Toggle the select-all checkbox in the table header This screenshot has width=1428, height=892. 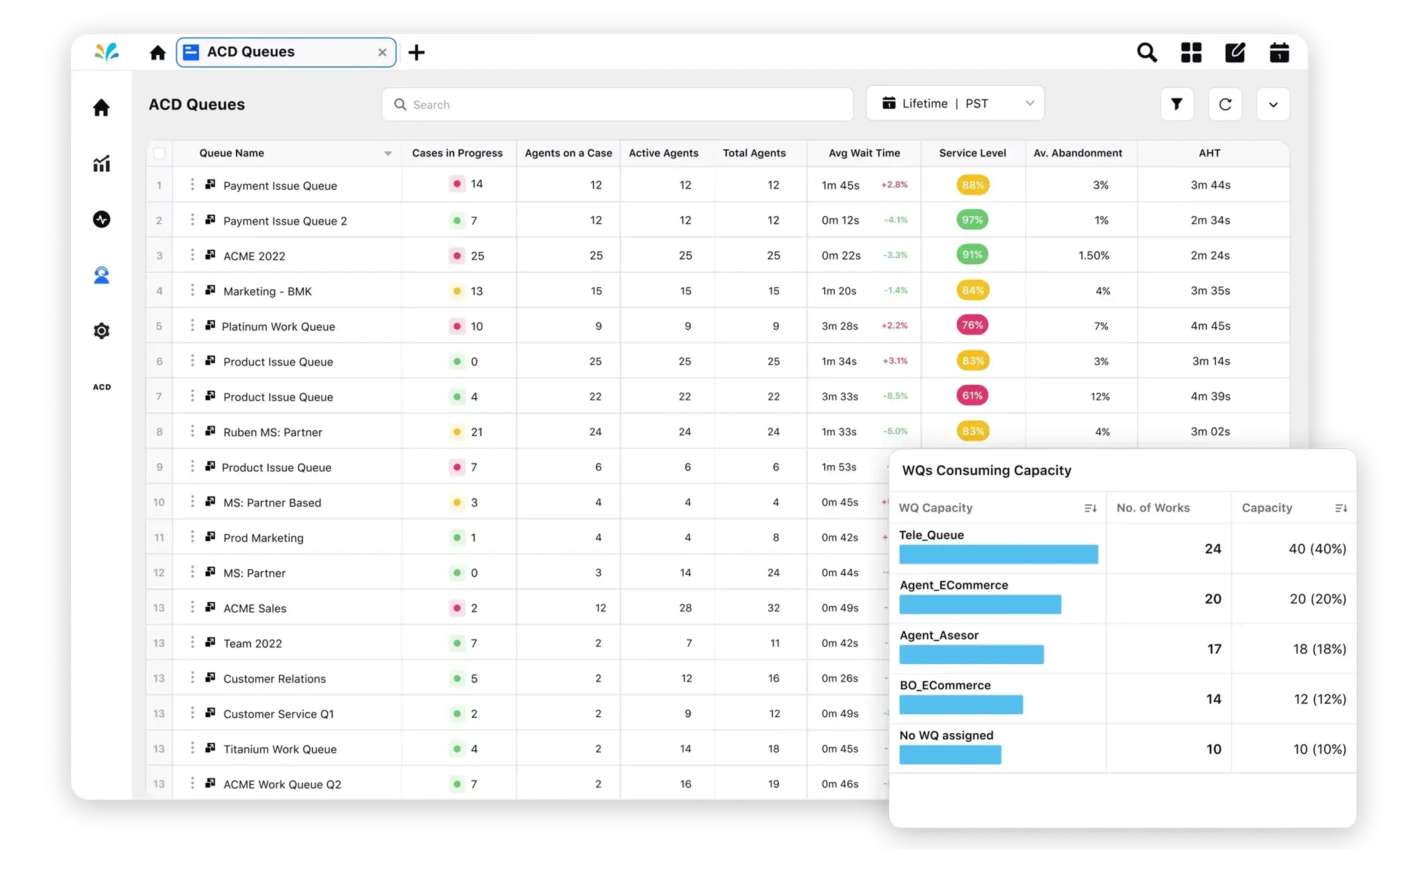click(159, 153)
